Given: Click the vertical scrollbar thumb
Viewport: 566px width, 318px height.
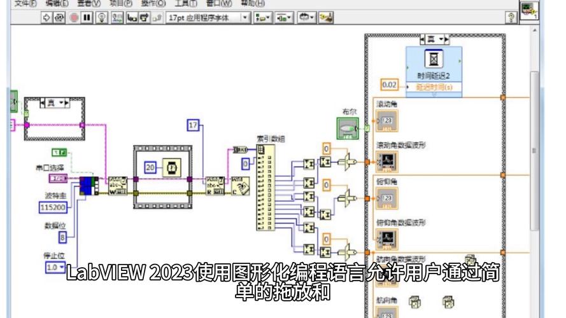Looking at the screenshot, I should click(534, 151).
